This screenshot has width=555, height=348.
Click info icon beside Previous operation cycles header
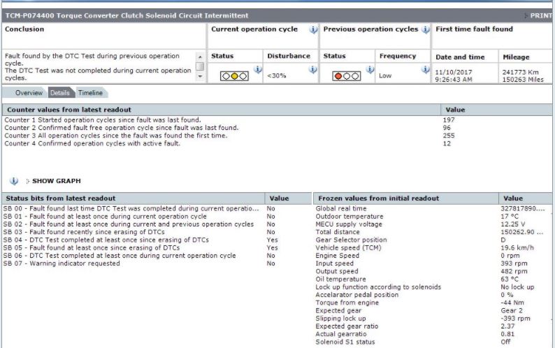coord(424,29)
